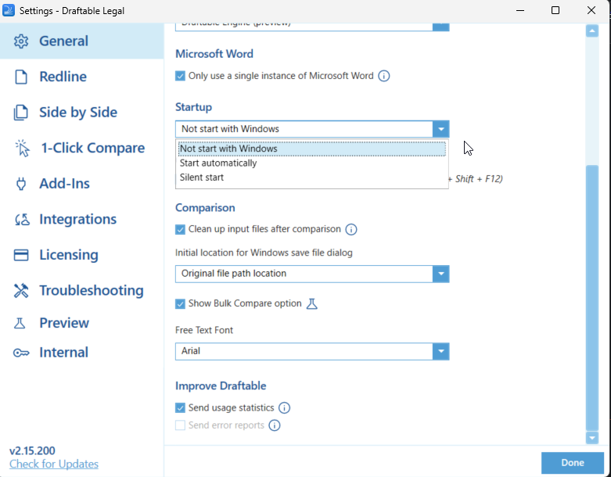
Task: Open the Side by Side settings tab
Action: coord(82,112)
